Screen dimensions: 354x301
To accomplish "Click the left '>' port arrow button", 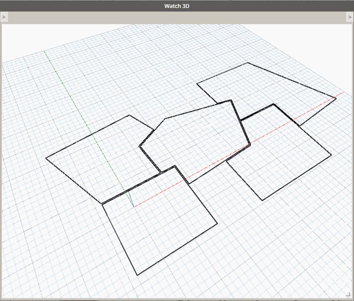I will (x=4, y=17).
